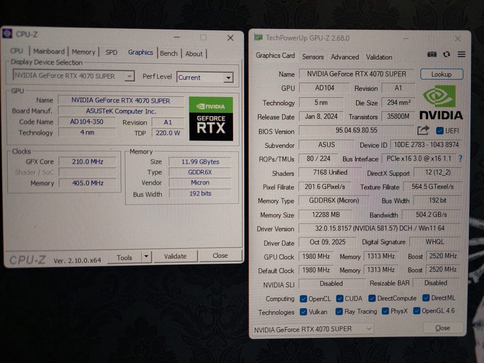Open the Advanced tab in GPU-Z
The width and height of the screenshot is (484, 363).
click(x=345, y=57)
